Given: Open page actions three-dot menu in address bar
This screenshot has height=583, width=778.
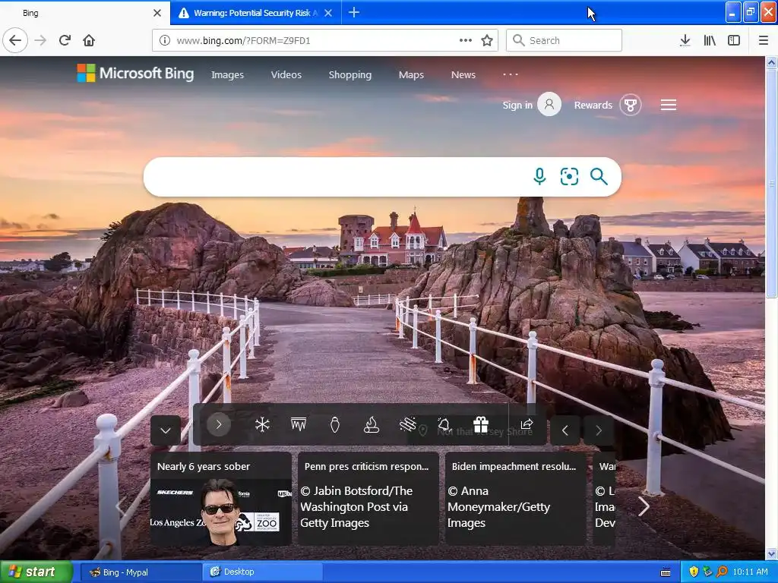Looking at the screenshot, I should (x=466, y=40).
